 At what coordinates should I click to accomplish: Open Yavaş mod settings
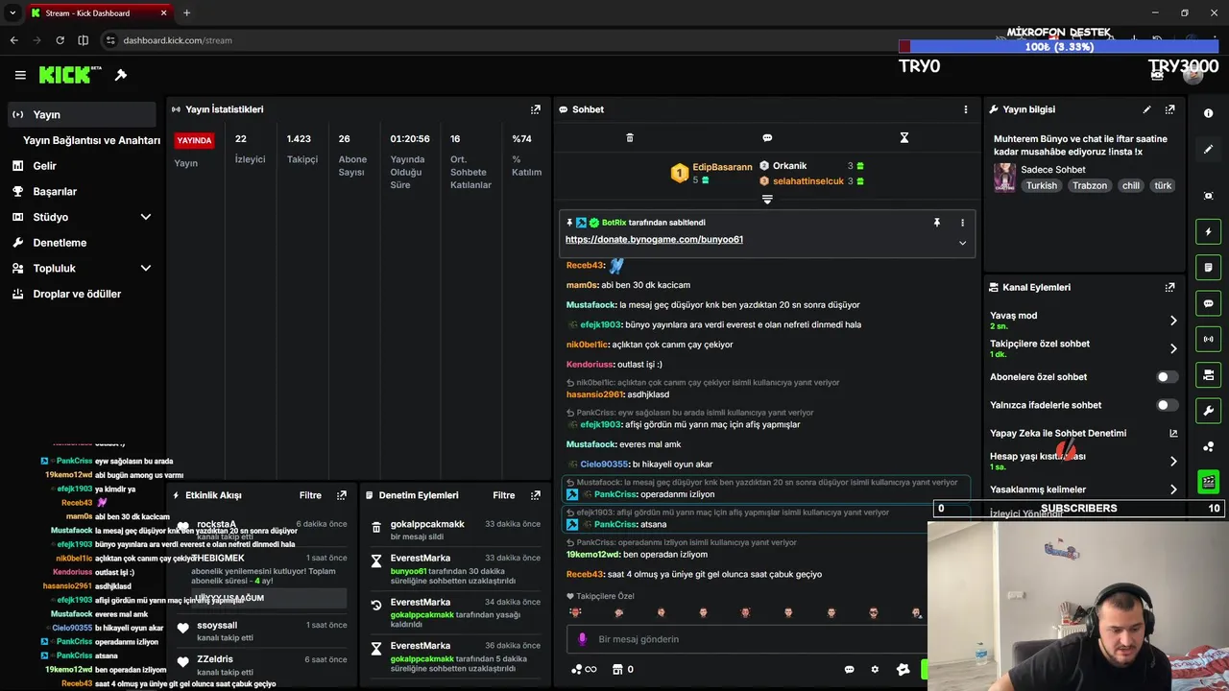coord(1083,321)
